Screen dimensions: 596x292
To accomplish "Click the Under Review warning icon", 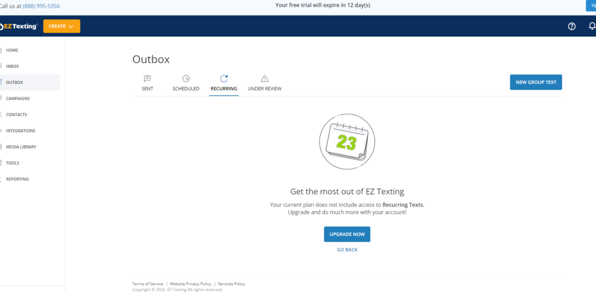I will tap(264, 79).
